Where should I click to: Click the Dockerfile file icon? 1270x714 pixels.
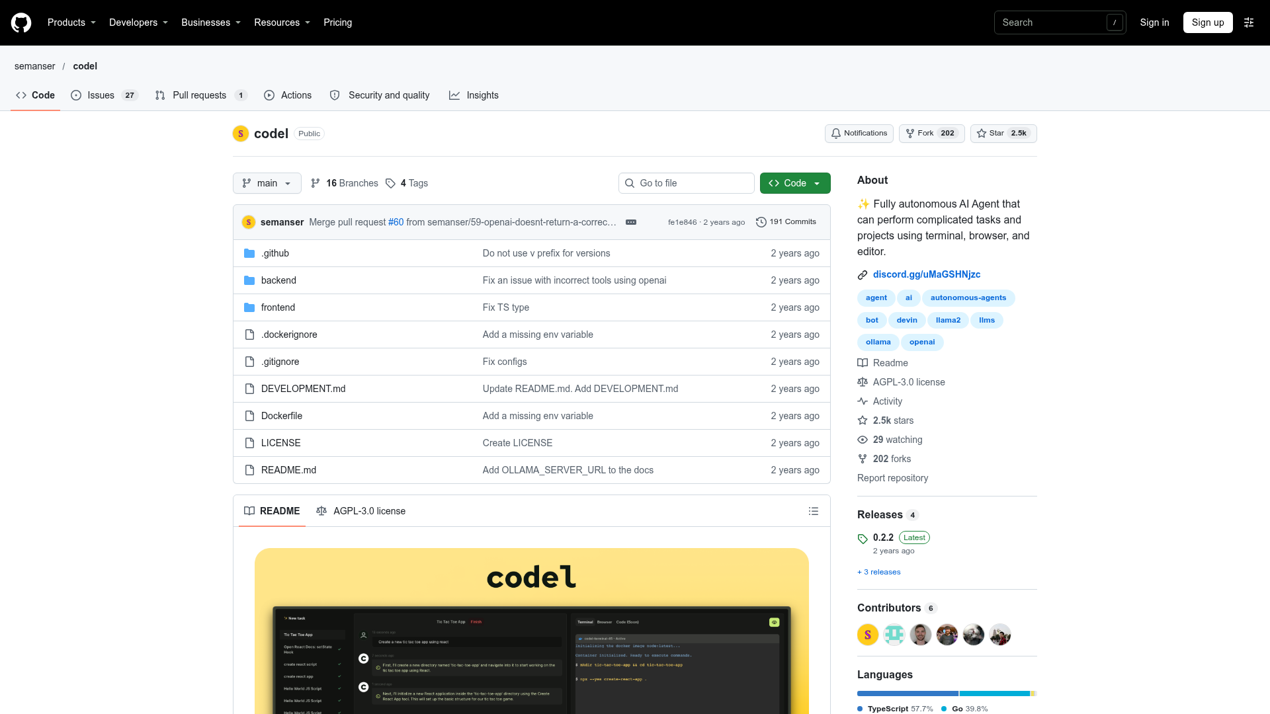click(249, 416)
